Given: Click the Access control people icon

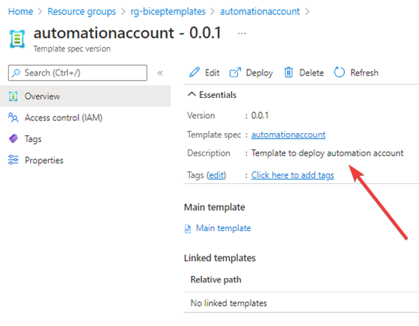Looking at the screenshot, I should pos(13,117).
